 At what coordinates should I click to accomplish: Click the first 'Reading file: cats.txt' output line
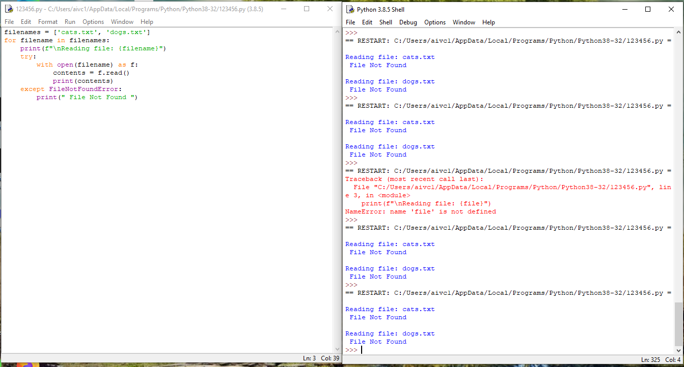[390, 57]
